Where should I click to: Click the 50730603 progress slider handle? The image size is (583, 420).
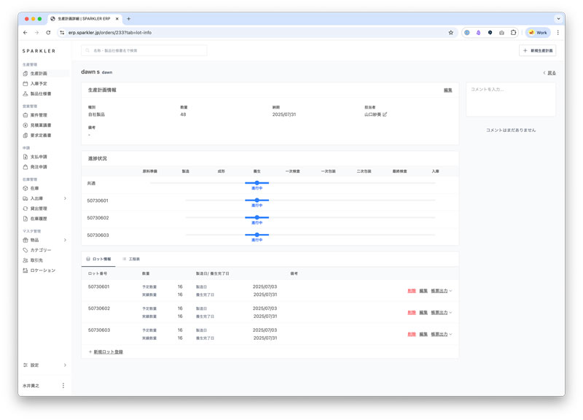click(x=257, y=235)
